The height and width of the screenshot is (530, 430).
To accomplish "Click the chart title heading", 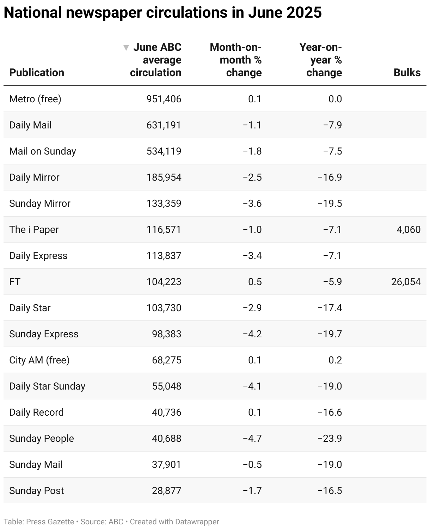I will point(162,13).
